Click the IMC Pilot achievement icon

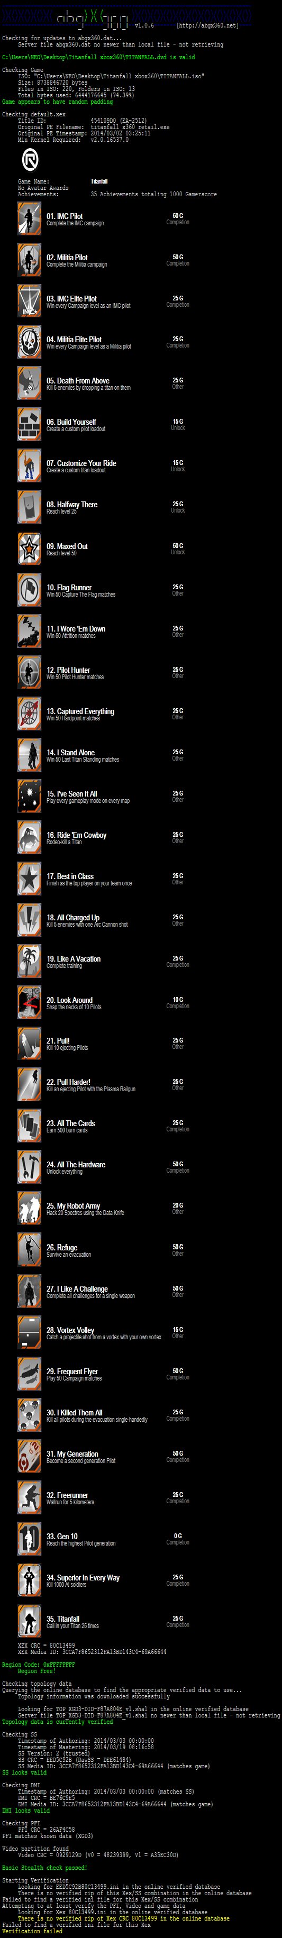coord(29,219)
